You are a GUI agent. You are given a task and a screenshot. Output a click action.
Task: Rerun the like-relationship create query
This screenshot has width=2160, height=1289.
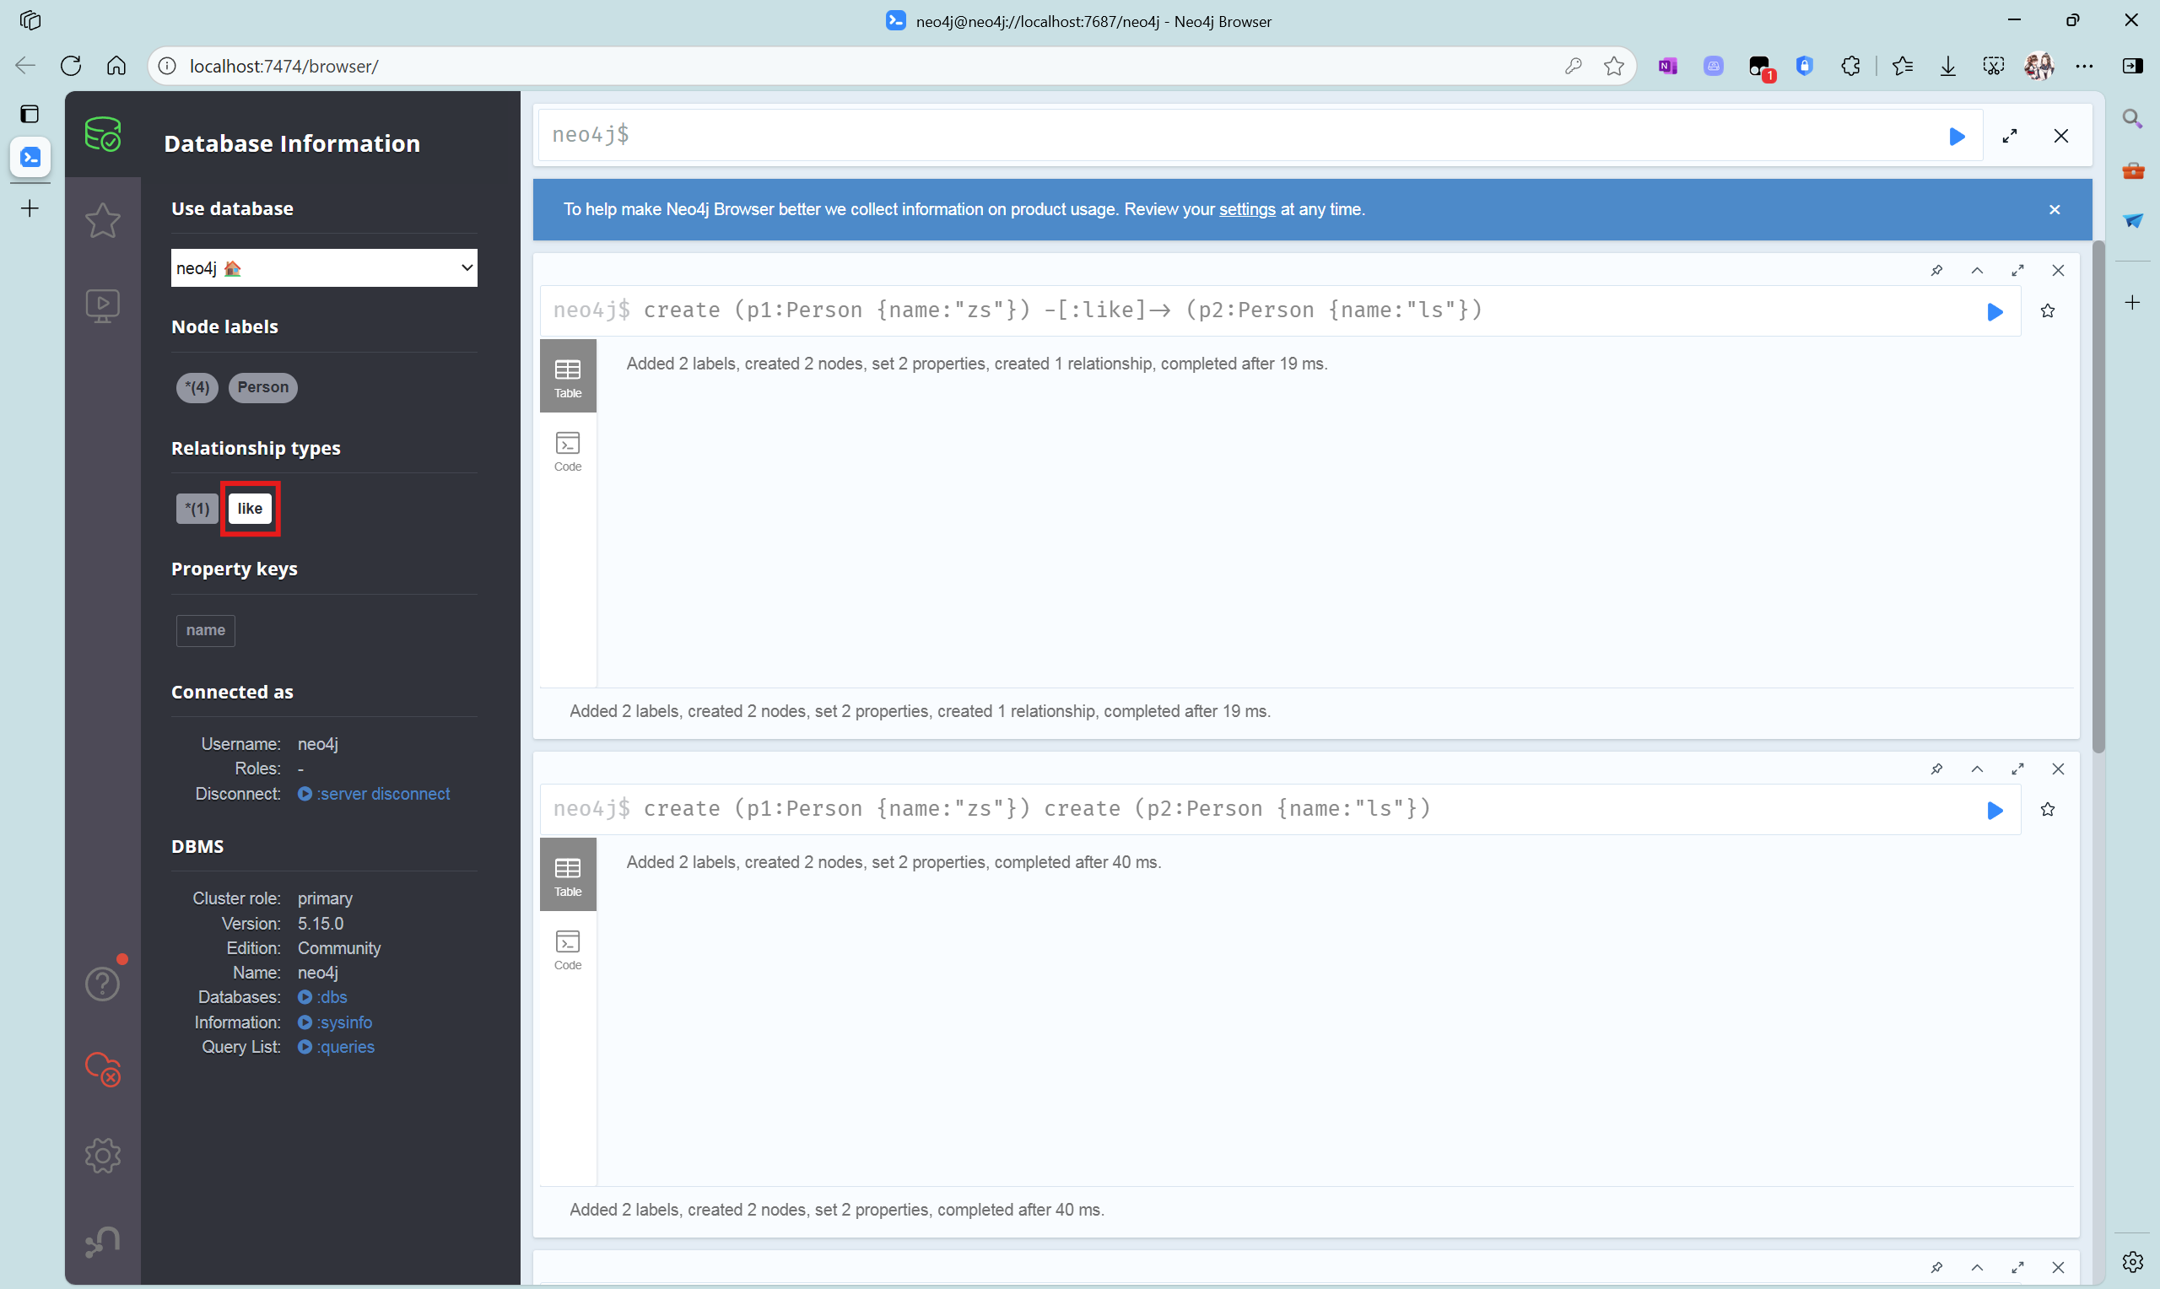click(x=1995, y=312)
